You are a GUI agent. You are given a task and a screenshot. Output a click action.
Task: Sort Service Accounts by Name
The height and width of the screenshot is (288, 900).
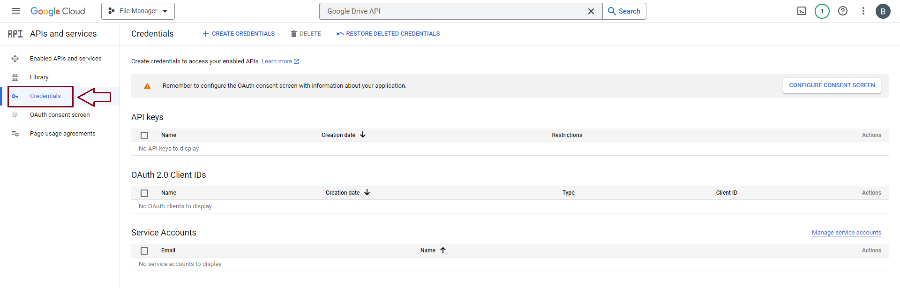(x=433, y=250)
